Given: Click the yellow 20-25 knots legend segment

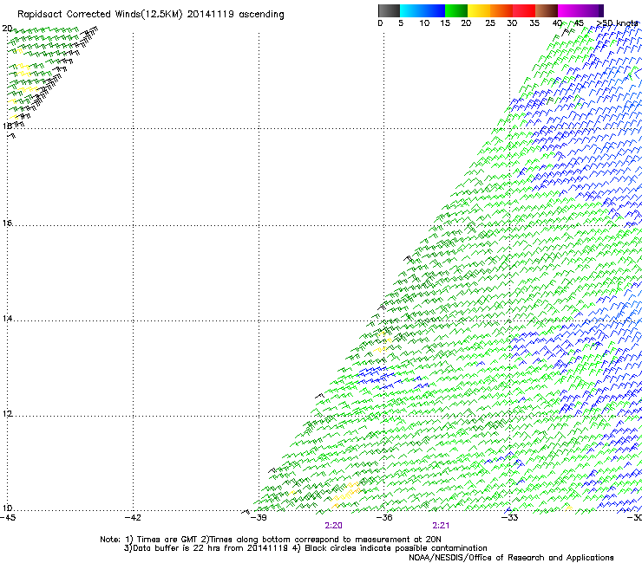Looking at the screenshot, I should (479, 10).
